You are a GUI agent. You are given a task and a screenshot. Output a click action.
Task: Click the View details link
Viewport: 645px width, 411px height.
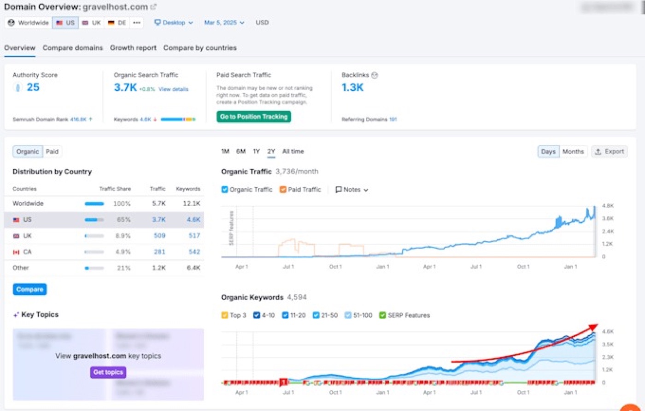tap(173, 89)
